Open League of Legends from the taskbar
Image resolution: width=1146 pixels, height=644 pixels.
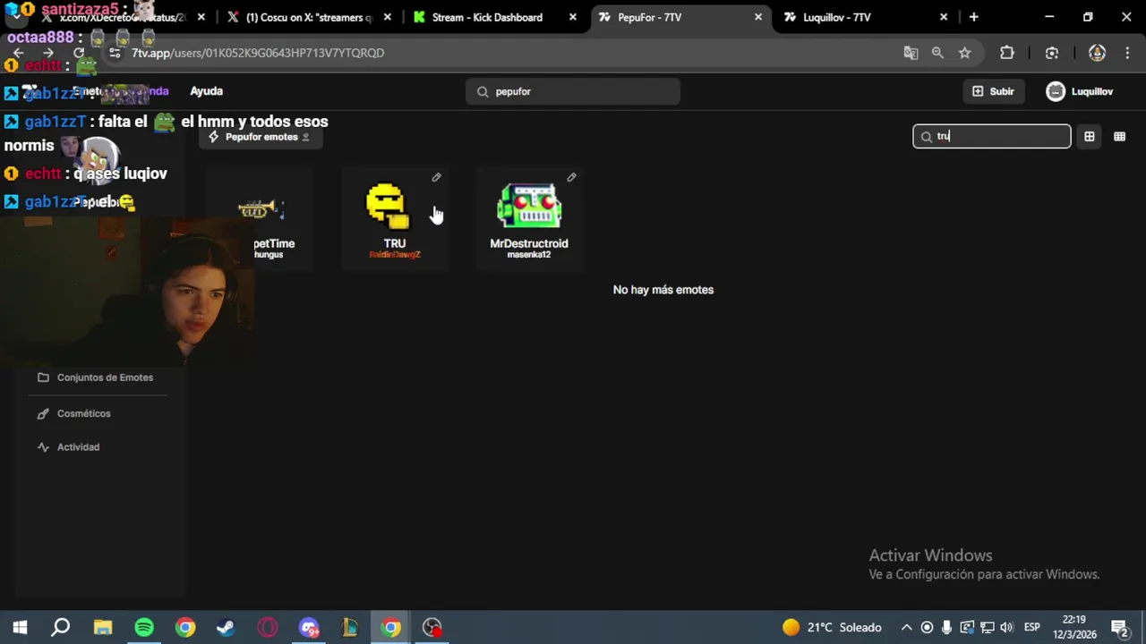click(350, 627)
